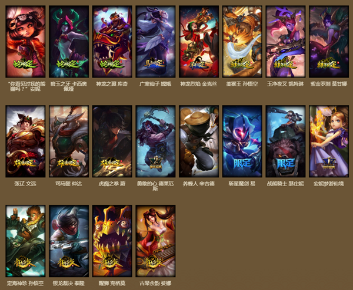Click the 张辽 文远 skin image
The width and height of the screenshot is (353, 290).
point(25,141)
